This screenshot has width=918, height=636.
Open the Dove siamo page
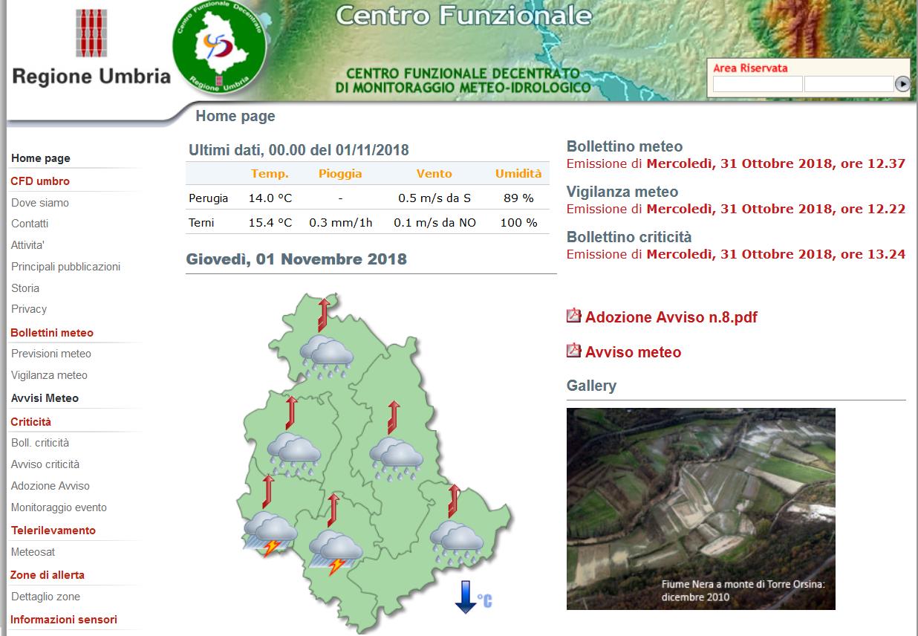40,203
